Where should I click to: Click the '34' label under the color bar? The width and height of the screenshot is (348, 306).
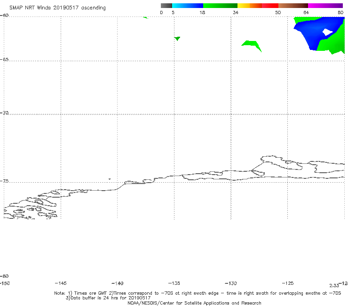[x=236, y=12]
